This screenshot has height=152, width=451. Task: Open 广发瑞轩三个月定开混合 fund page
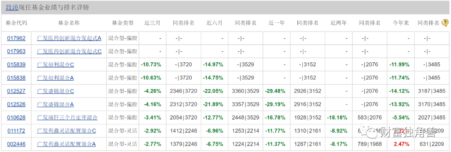(x=67, y=118)
